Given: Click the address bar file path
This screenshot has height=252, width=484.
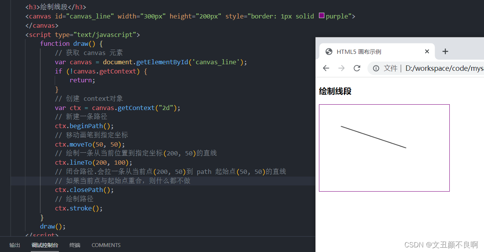Looking at the screenshot, I should [442, 68].
